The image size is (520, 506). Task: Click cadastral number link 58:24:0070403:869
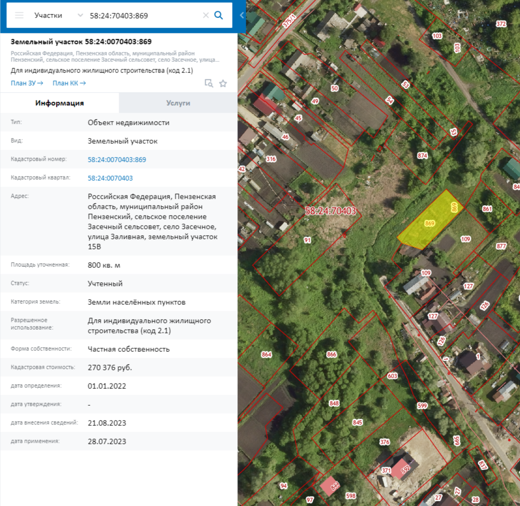click(117, 160)
